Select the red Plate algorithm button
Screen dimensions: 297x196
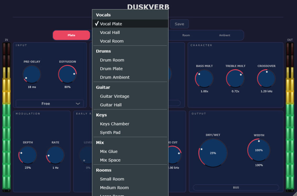[71, 35]
